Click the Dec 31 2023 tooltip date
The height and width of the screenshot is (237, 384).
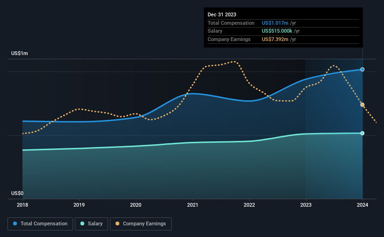(222, 14)
